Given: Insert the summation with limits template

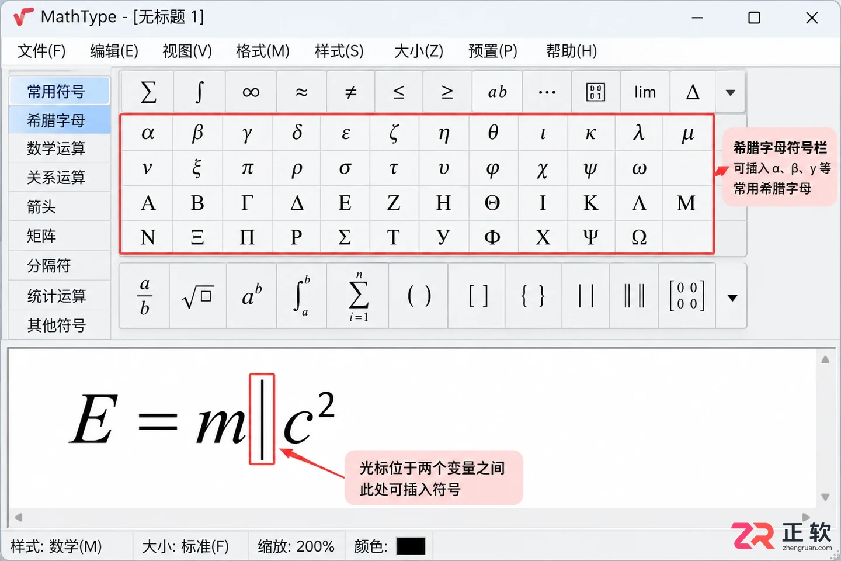Looking at the screenshot, I should (x=358, y=296).
